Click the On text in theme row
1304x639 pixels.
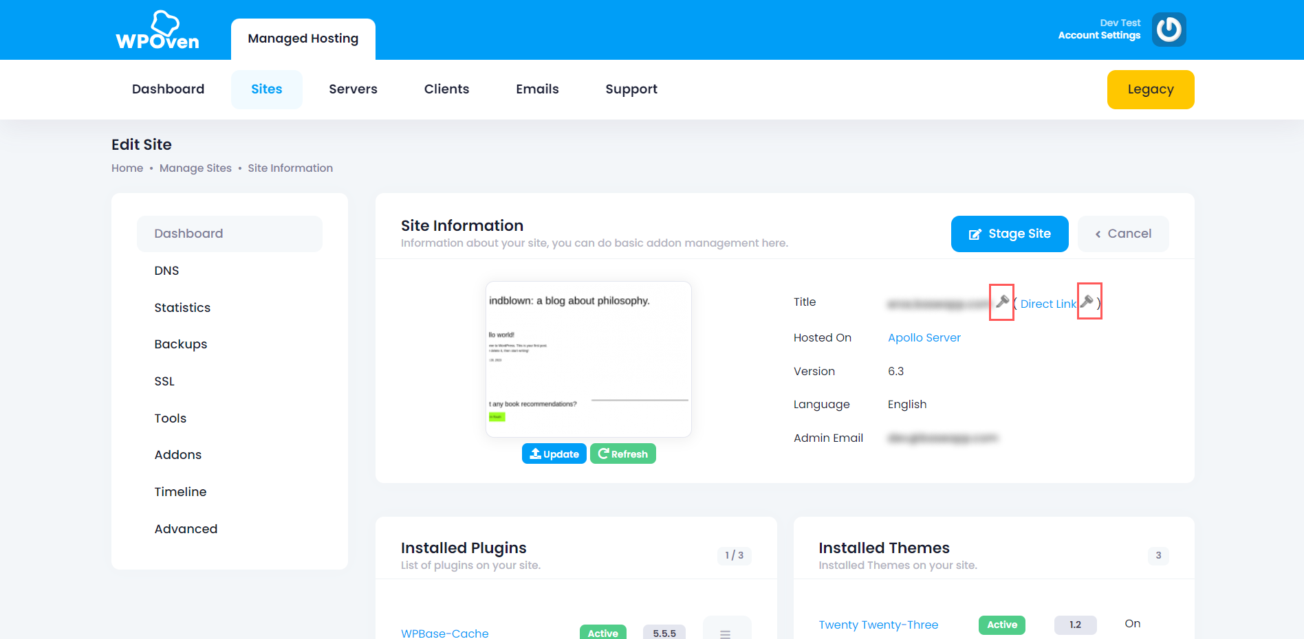pyautogui.click(x=1133, y=623)
